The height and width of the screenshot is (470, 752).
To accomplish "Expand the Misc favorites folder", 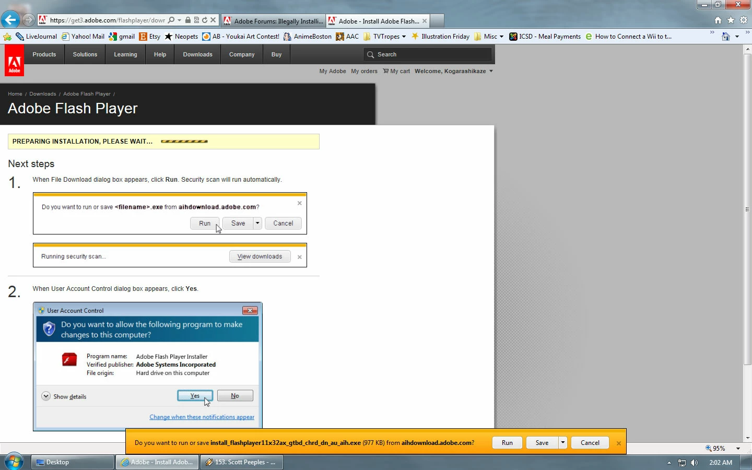I will (489, 37).
